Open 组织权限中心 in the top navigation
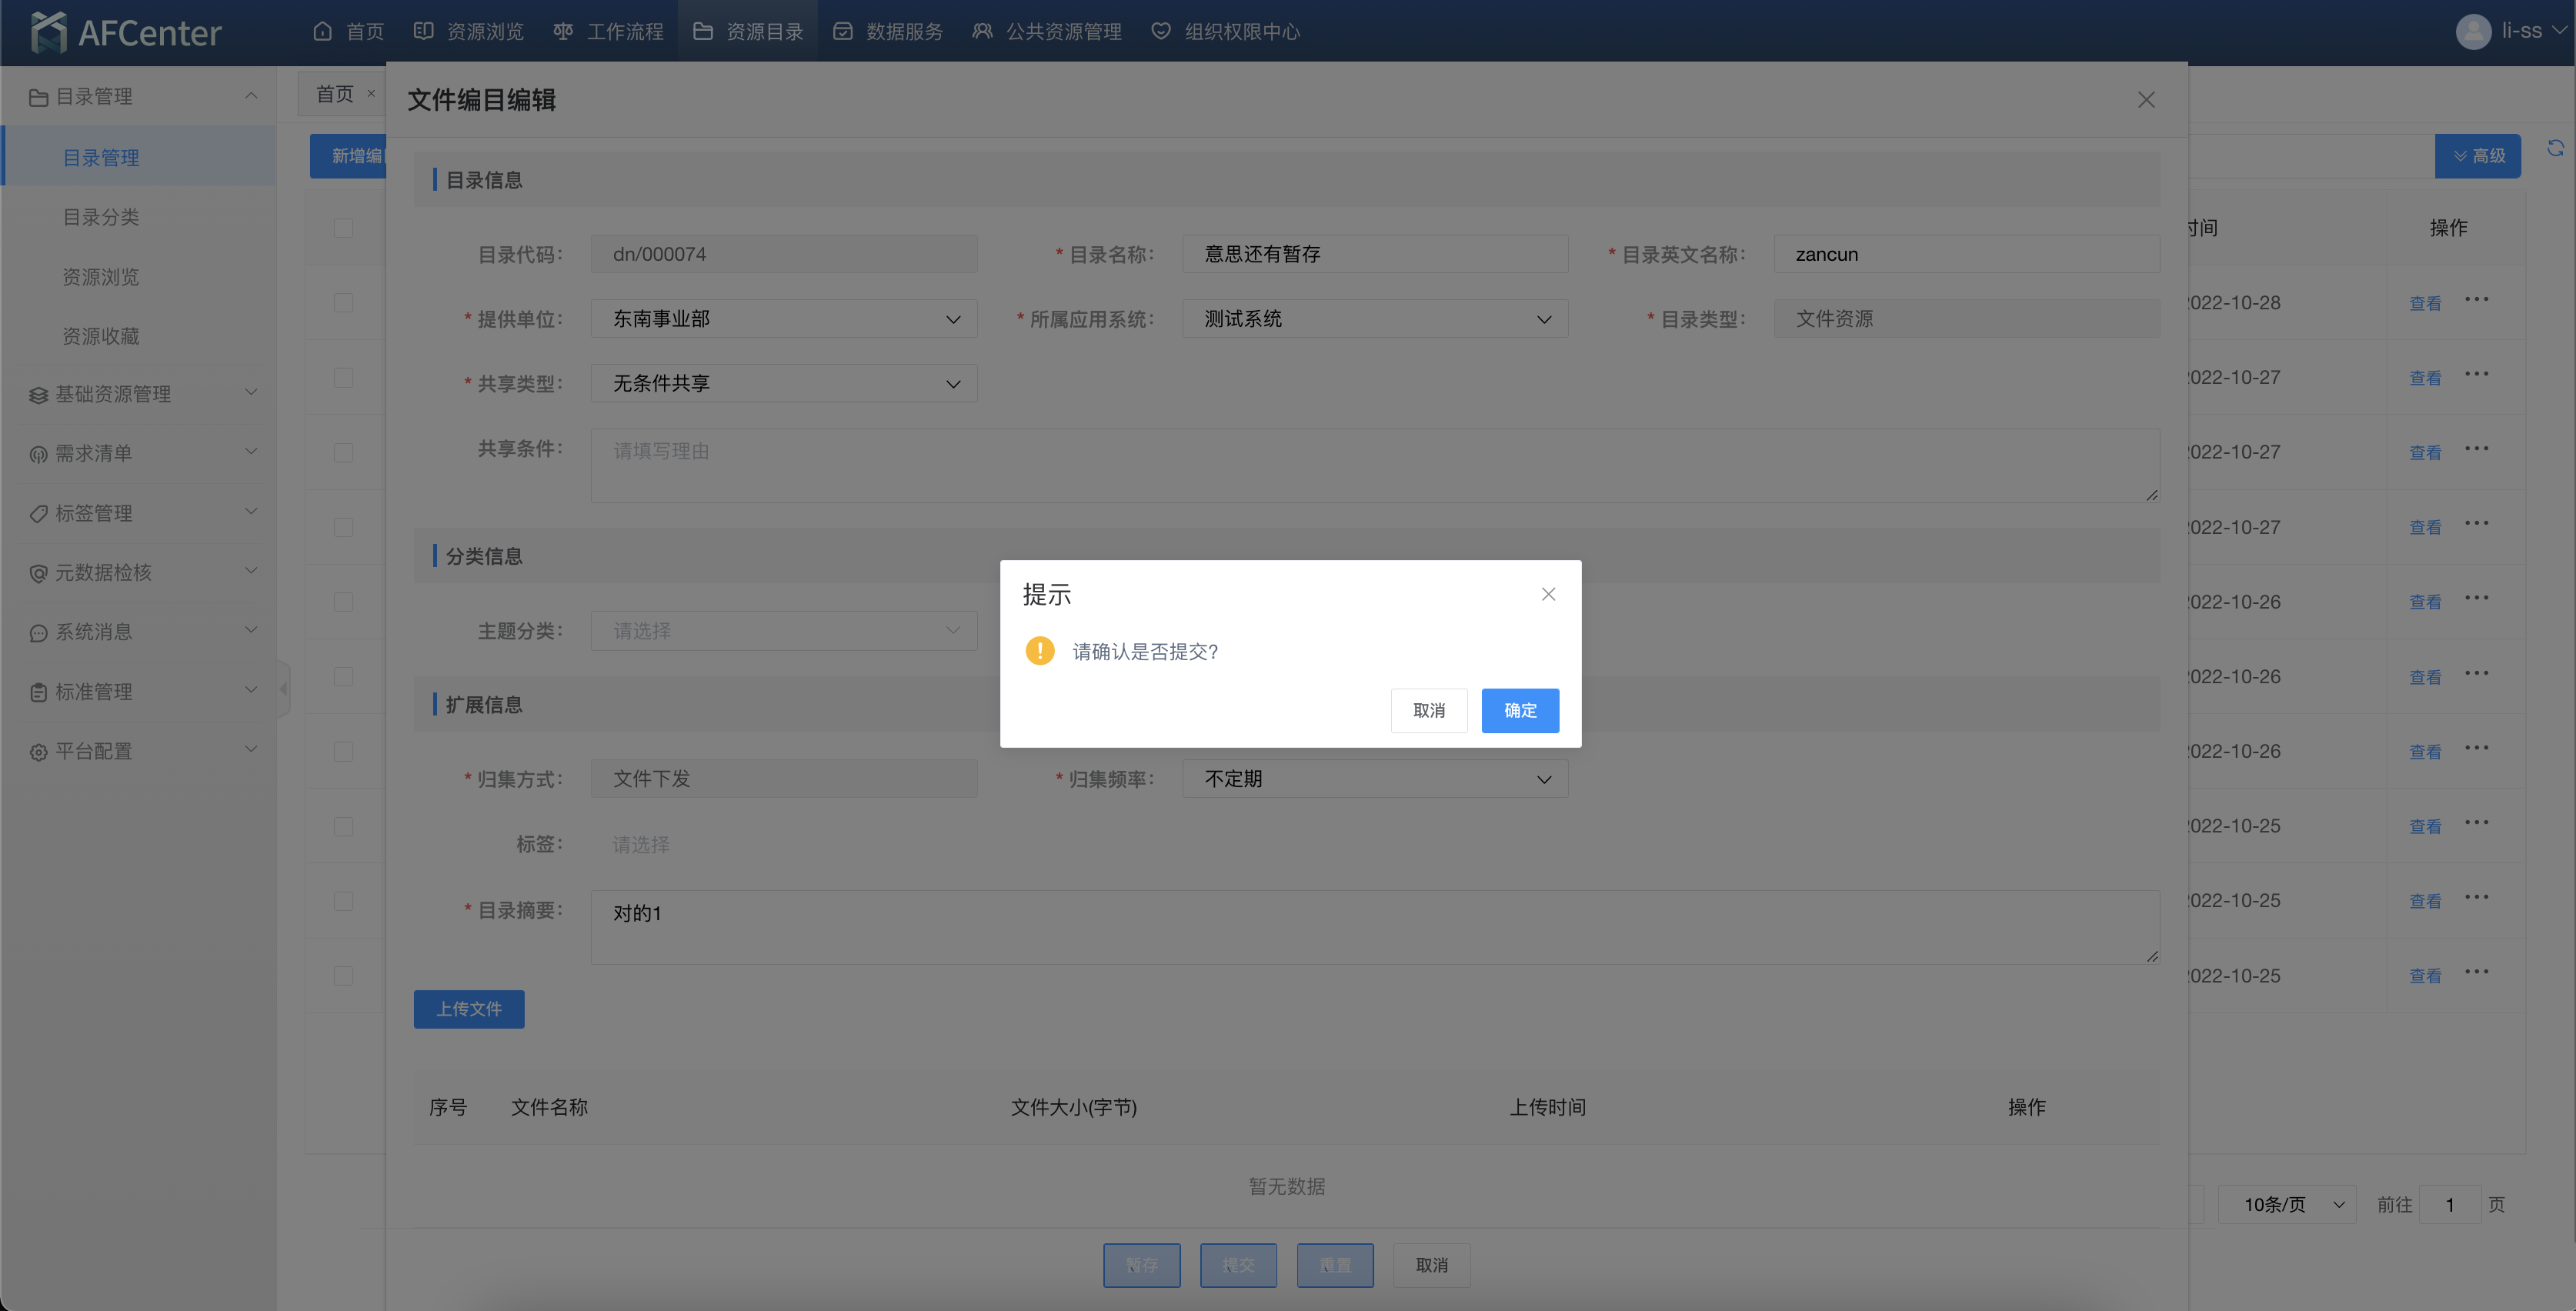 [1226, 31]
